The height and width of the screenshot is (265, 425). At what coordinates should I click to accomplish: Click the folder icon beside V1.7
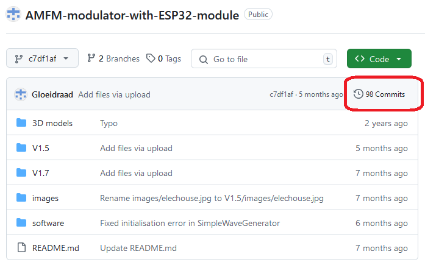(21, 172)
